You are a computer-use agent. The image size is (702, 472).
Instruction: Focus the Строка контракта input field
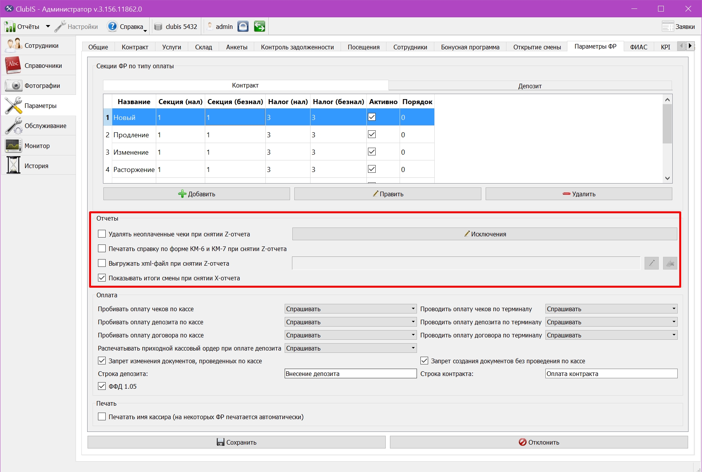click(x=611, y=373)
